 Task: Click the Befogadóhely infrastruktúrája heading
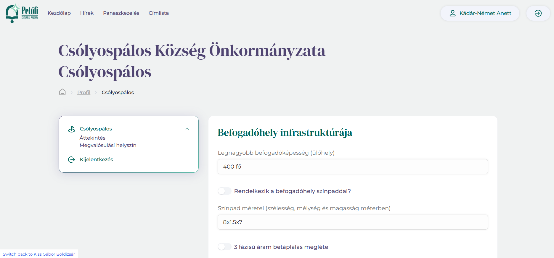285,133
